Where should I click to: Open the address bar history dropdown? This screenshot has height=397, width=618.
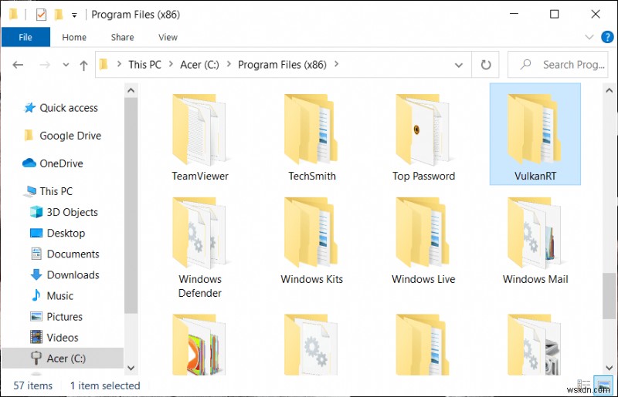click(458, 65)
